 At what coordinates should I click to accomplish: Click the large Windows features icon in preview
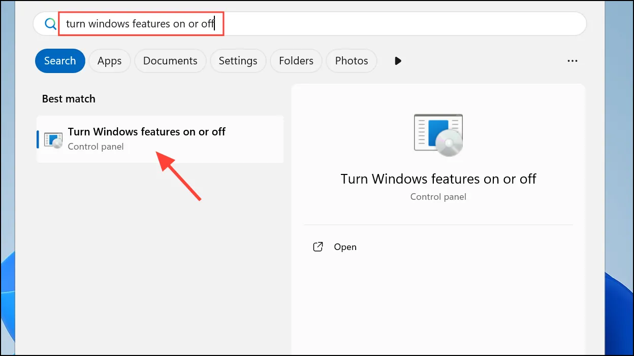tap(438, 134)
